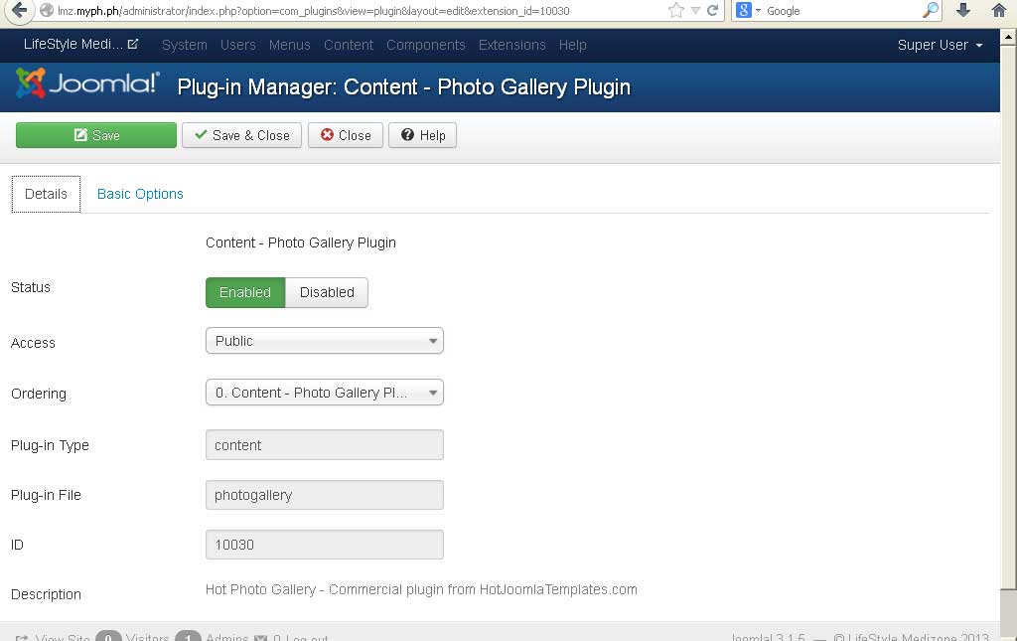Open the URL history dropdown arrow

(695, 10)
